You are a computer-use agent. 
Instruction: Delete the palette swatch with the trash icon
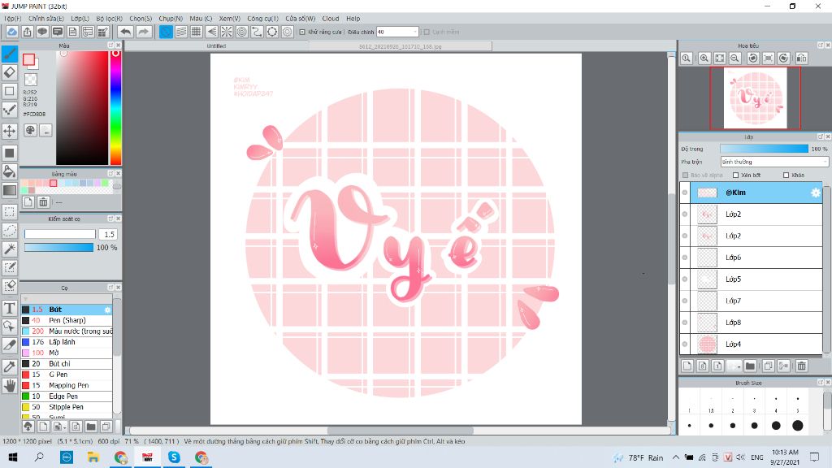click(44, 202)
